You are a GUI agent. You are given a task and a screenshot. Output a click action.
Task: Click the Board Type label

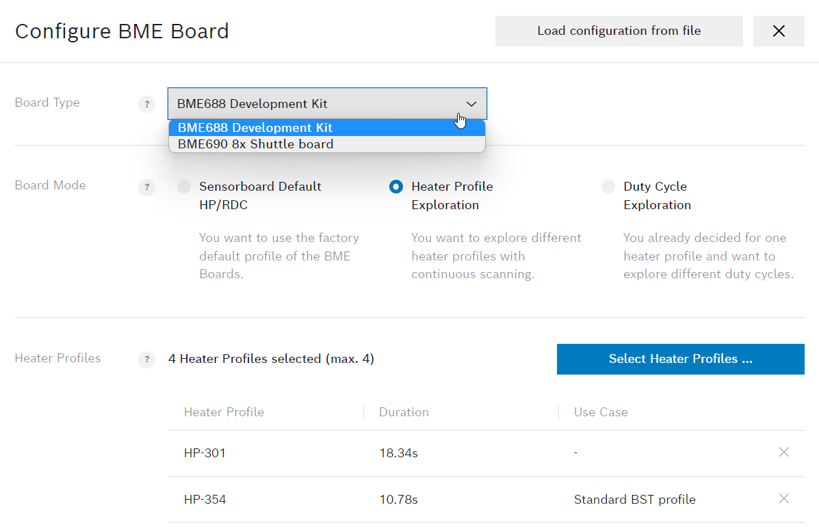tap(47, 103)
